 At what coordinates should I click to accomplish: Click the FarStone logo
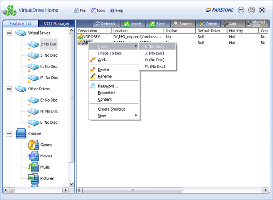[220, 10]
